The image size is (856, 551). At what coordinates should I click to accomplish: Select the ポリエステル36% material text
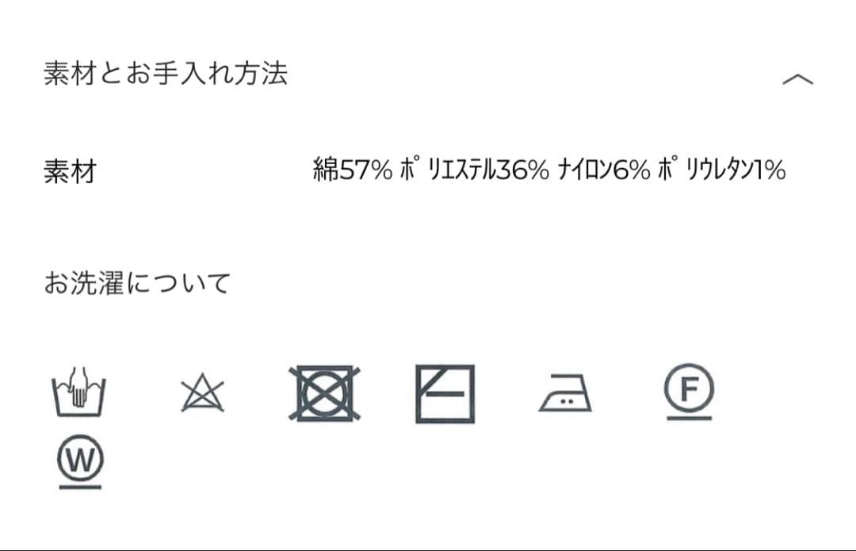475,170
